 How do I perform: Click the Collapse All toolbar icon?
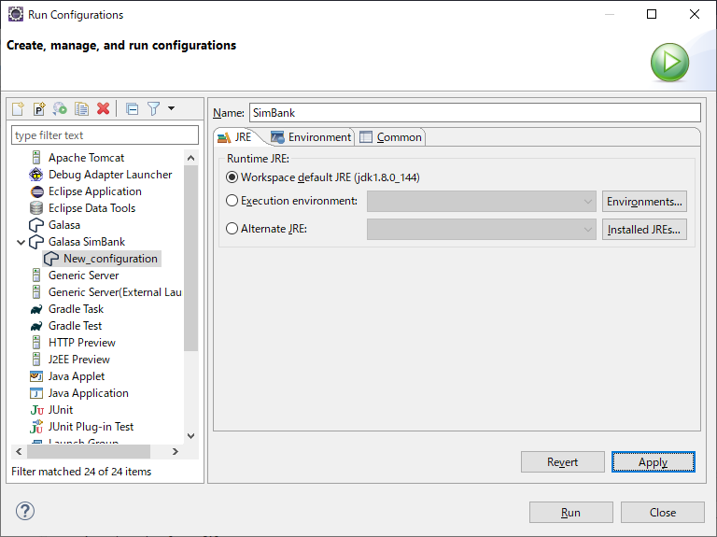[133, 109]
